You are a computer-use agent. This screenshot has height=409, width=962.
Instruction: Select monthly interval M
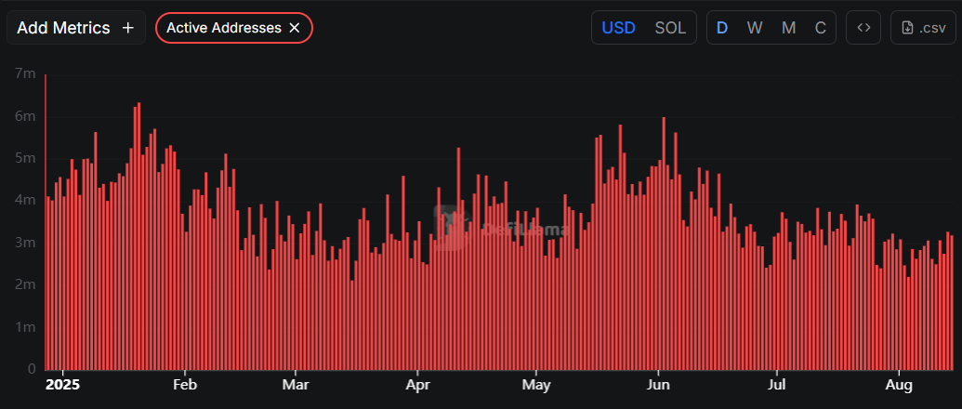pos(788,28)
